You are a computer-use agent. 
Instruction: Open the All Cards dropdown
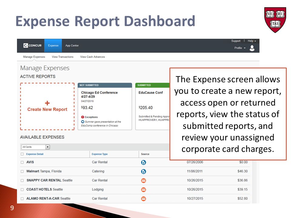(35, 147)
